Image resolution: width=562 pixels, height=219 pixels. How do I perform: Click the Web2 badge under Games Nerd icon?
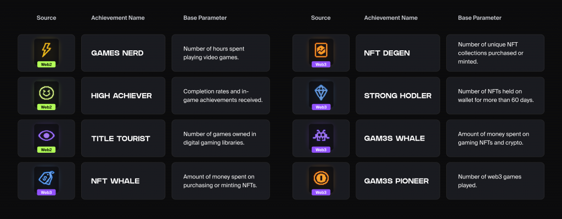[46, 65]
